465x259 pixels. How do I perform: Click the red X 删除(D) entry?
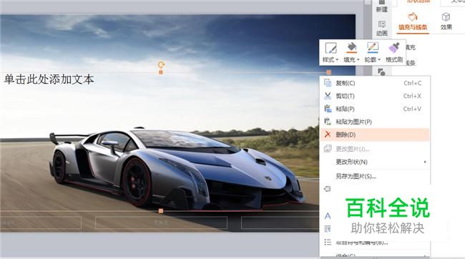coord(375,135)
